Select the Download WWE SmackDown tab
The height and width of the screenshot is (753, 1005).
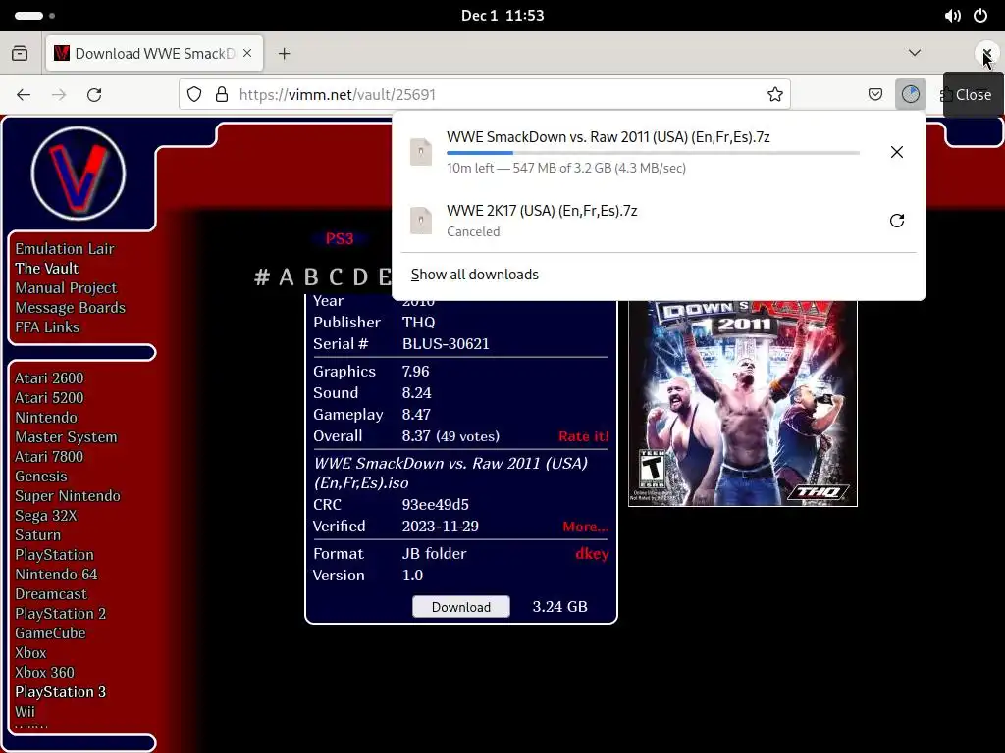pyautogui.click(x=154, y=53)
